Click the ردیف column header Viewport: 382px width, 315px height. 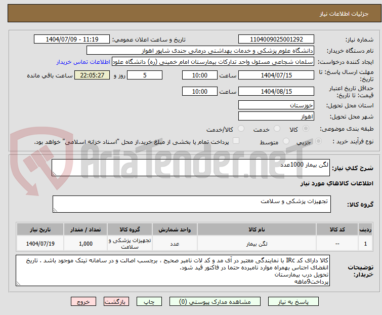365,229
